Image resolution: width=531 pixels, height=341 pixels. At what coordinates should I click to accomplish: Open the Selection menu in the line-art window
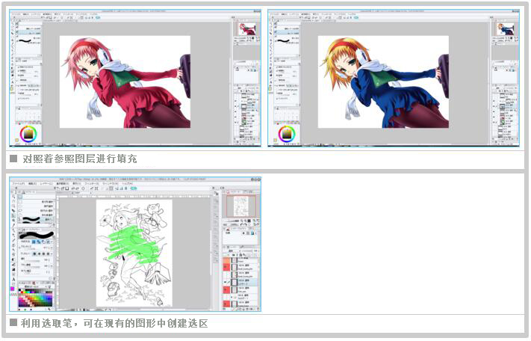[x=62, y=183]
